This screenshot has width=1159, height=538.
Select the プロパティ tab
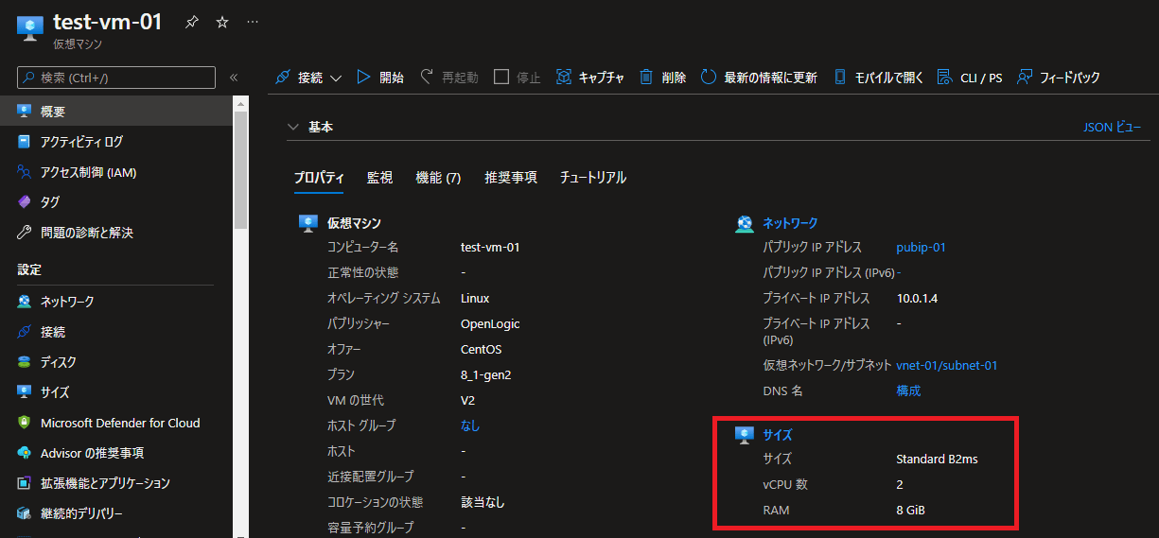tap(319, 178)
